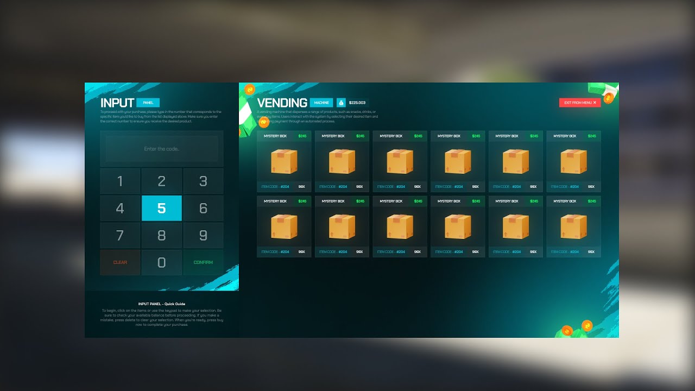Tap keypad digit 1

pyautogui.click(x=120, y=181)
